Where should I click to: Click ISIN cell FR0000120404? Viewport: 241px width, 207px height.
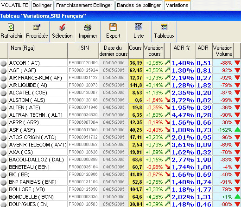coord(83,63)
